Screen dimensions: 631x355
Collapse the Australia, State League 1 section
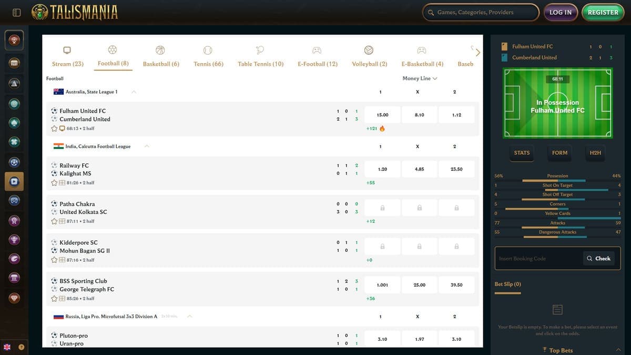[x=134, y=92]
